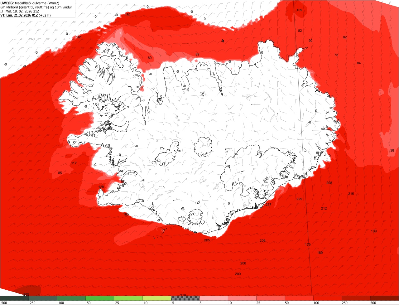
Task: Click the flux value 161 northwest of Westfjords
Action: click(79, 37)
